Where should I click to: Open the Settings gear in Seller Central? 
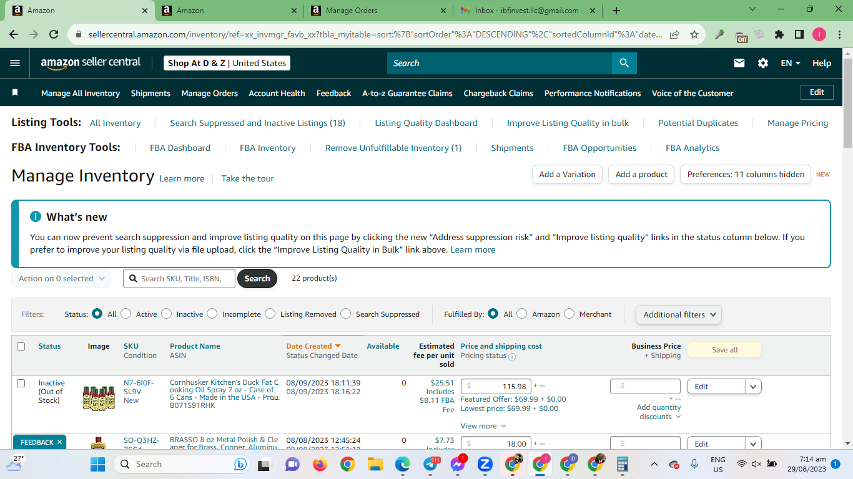(x=763, y=63)
